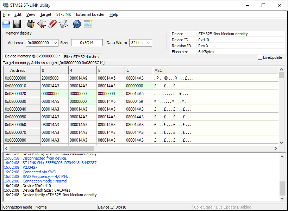This screenshot has height=211, width=288.
Task: Click the Device value STM32F10xx Medium-density
Action: click(223, 34)
